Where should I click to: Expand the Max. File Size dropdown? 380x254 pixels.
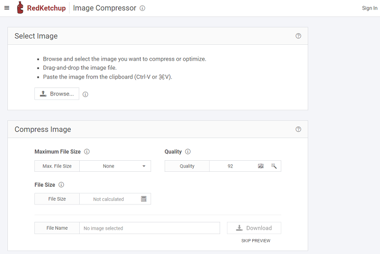(x=115, y=166)
